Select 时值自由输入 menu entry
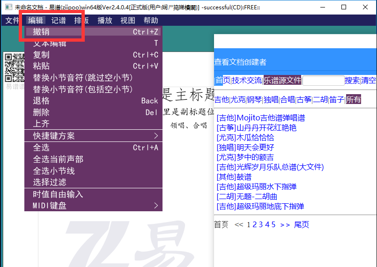 tap(93, 194)
